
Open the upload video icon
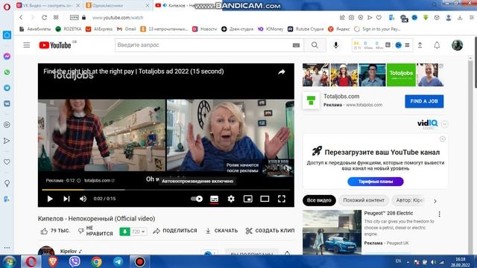420,45
